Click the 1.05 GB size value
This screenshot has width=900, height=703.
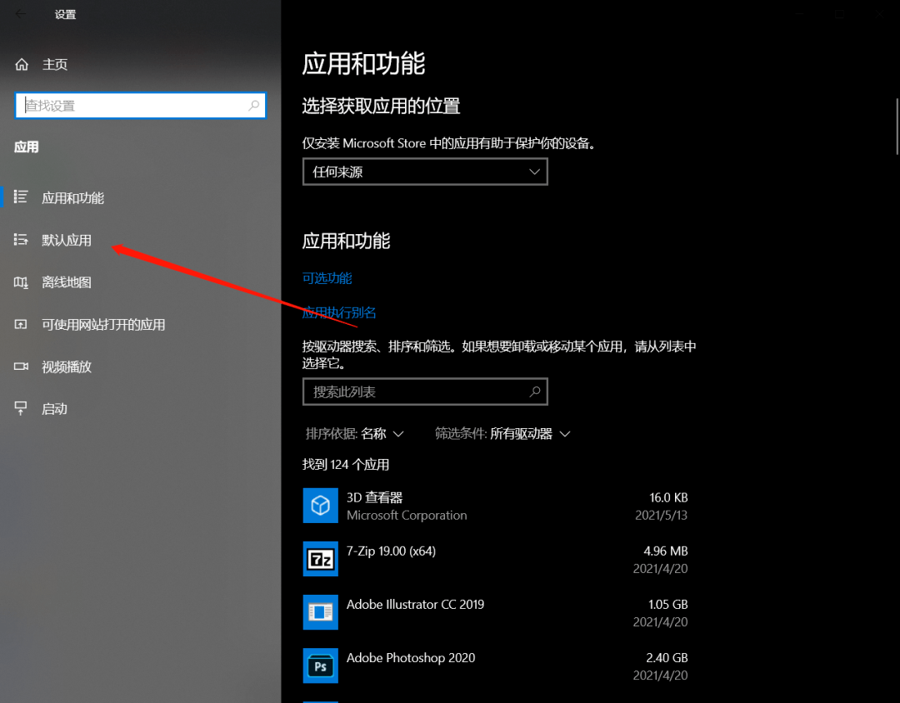(x=668, y=604)
